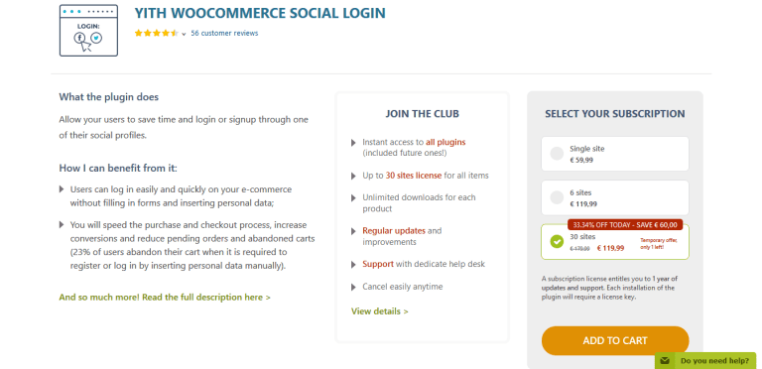This screenshot has height=369, width=762.
Task: Click the '30 sites license' red link
Action: pyautogui.click(x=414, y=176)
